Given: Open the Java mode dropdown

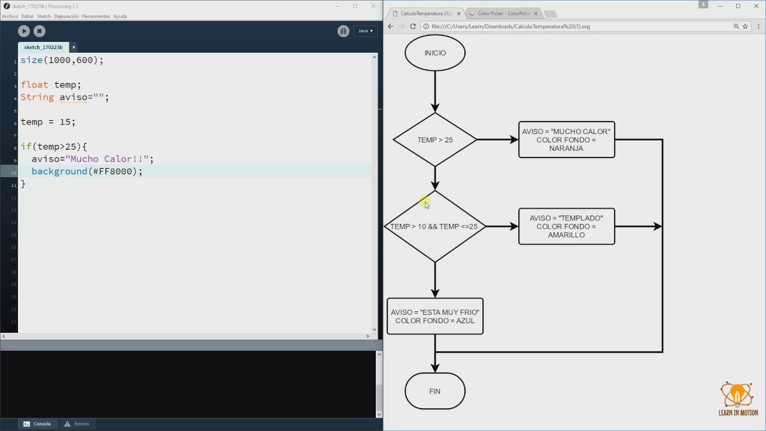Looking at the screenshot, I should coord(364,31).
